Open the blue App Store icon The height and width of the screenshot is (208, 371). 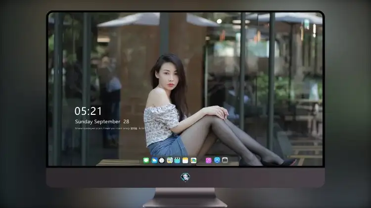pos(217,160)
